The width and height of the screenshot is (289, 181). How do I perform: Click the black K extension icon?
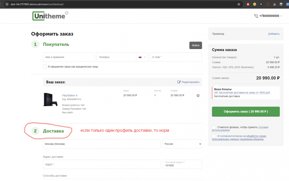point(261,4)
